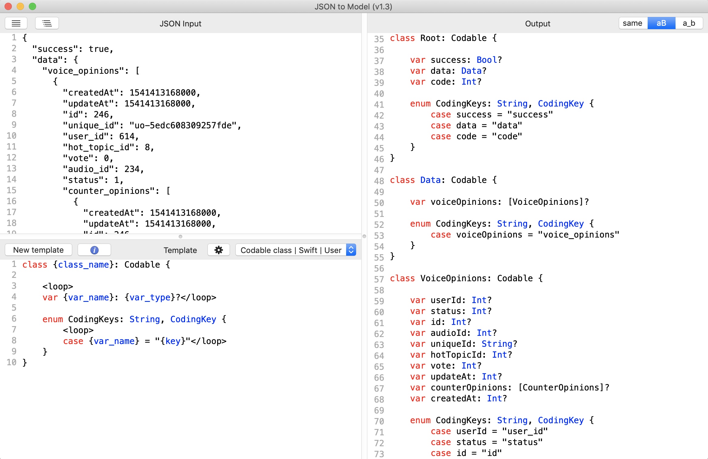
Task: Click the New template button
Action: point(39,250)
